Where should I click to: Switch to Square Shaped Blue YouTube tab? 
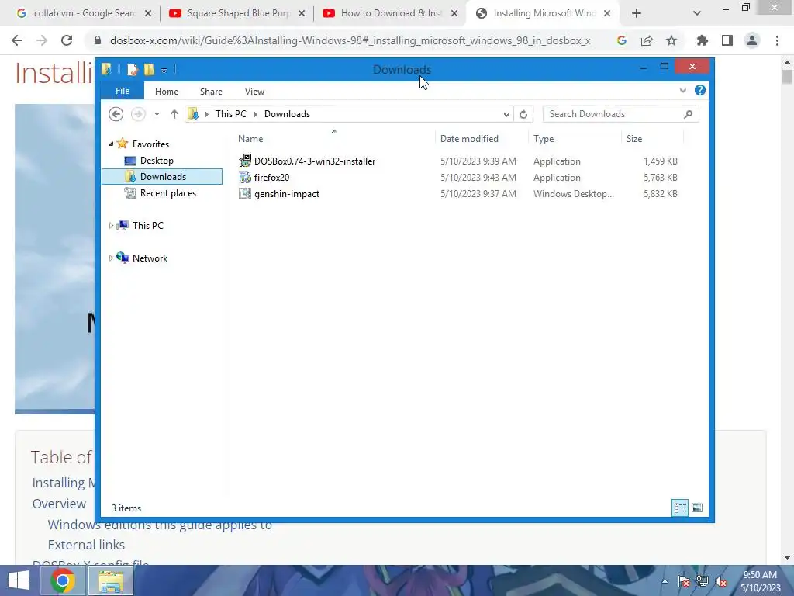(x=237, y=13)
